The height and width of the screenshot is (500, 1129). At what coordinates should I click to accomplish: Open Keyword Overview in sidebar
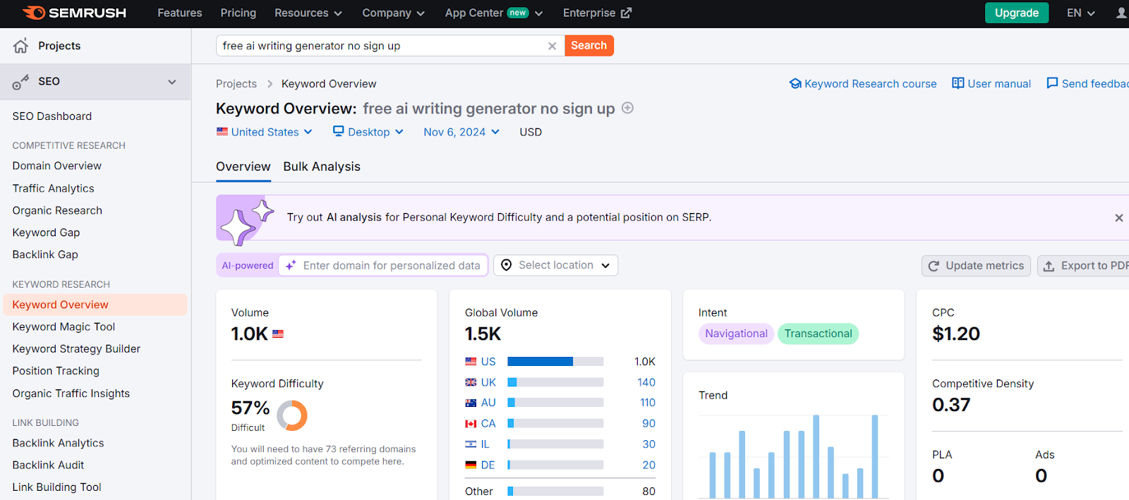(95, 305)
